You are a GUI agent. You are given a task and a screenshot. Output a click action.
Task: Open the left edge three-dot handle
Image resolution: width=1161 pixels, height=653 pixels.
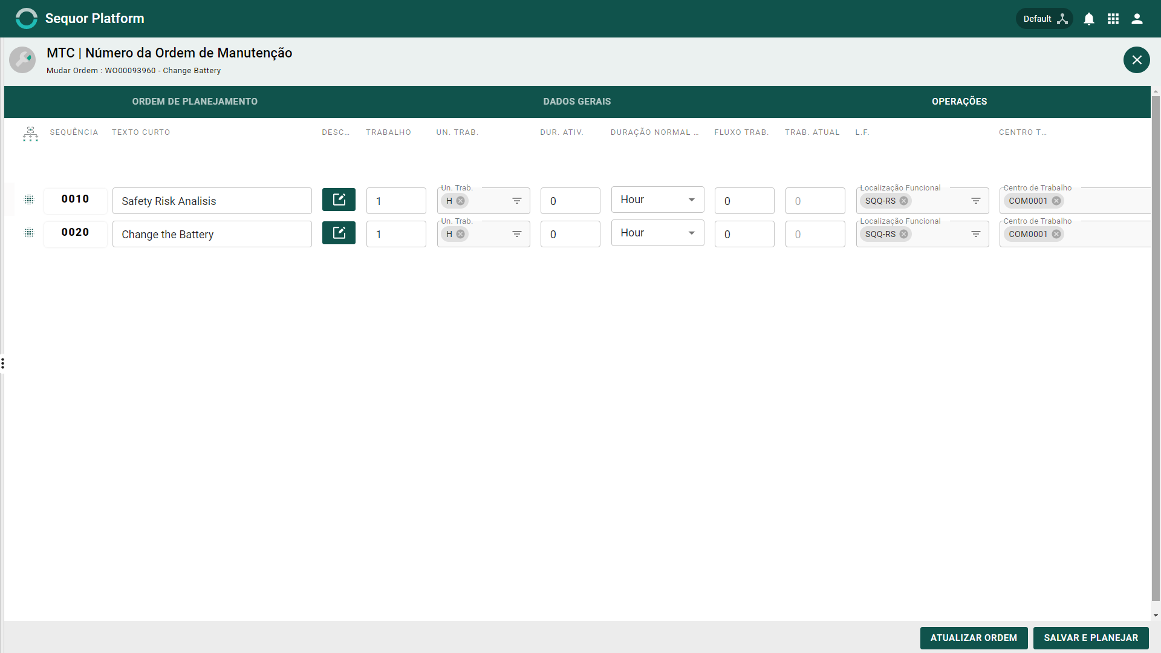tap(2, 363)
